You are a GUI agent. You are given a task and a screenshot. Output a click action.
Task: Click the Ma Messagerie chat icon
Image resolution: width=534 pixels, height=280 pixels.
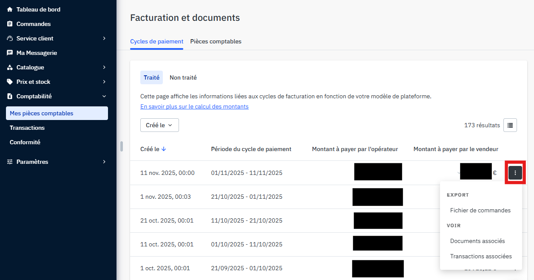pos(10,53)
